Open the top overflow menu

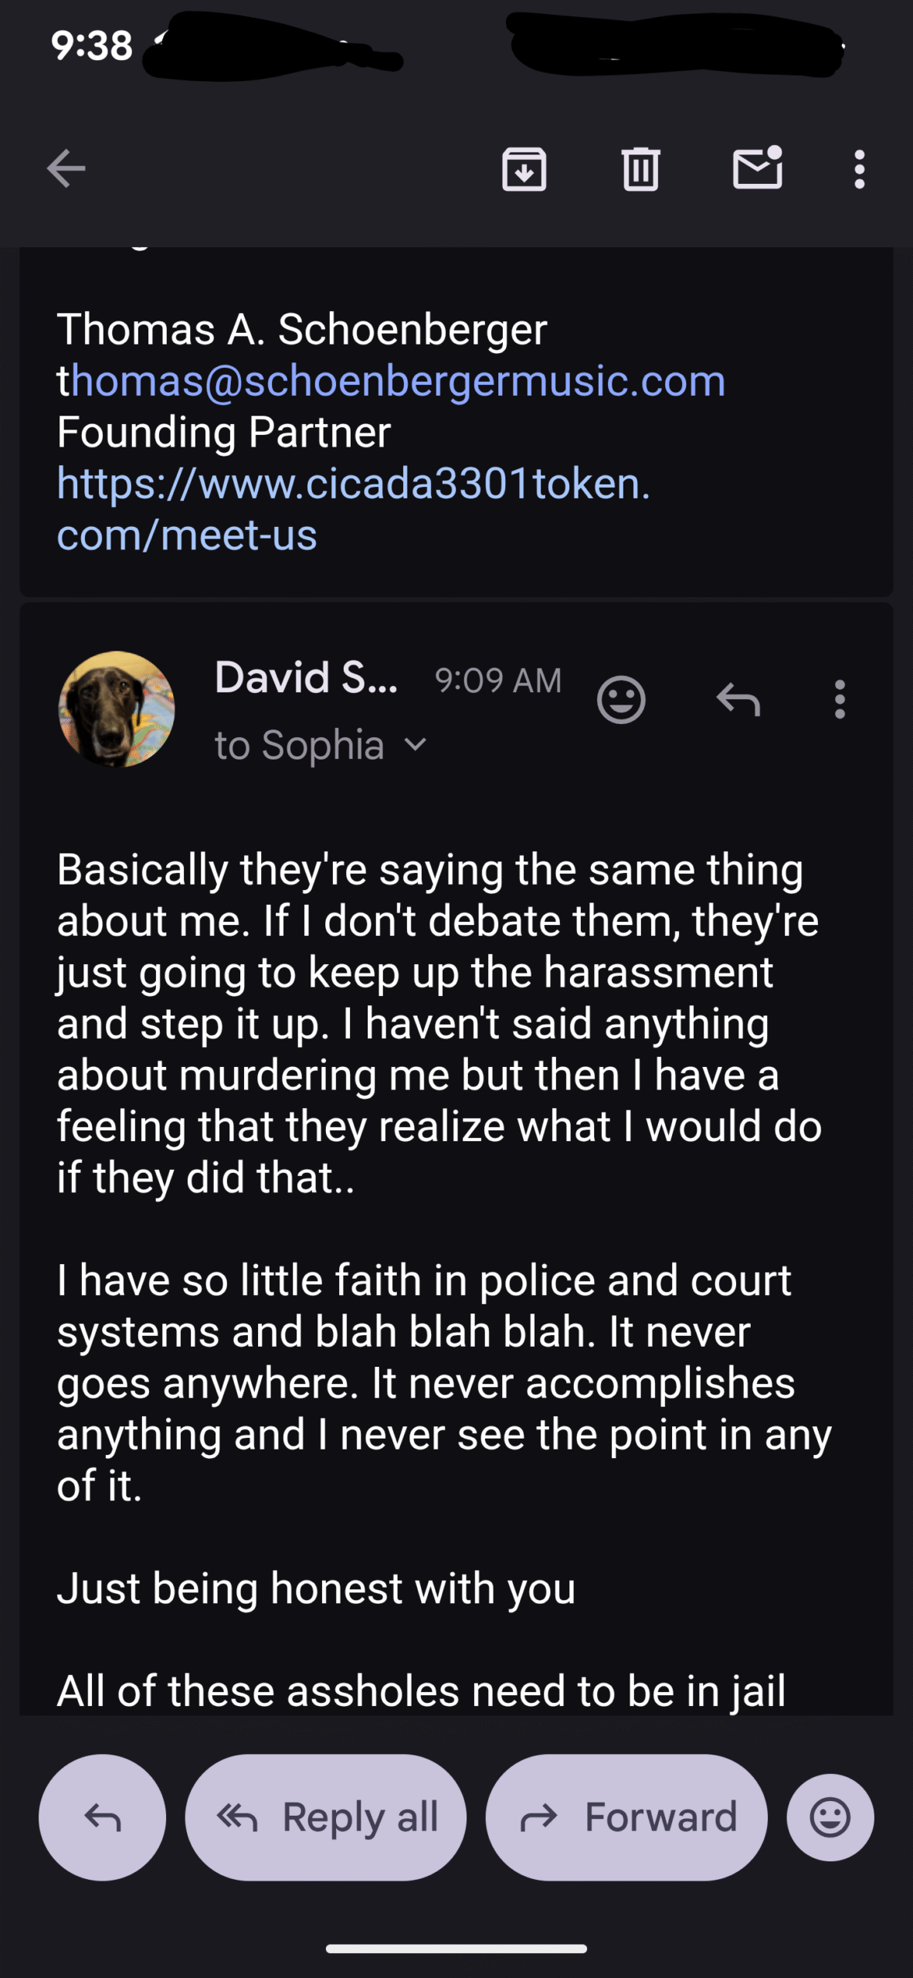coord(859,168)
